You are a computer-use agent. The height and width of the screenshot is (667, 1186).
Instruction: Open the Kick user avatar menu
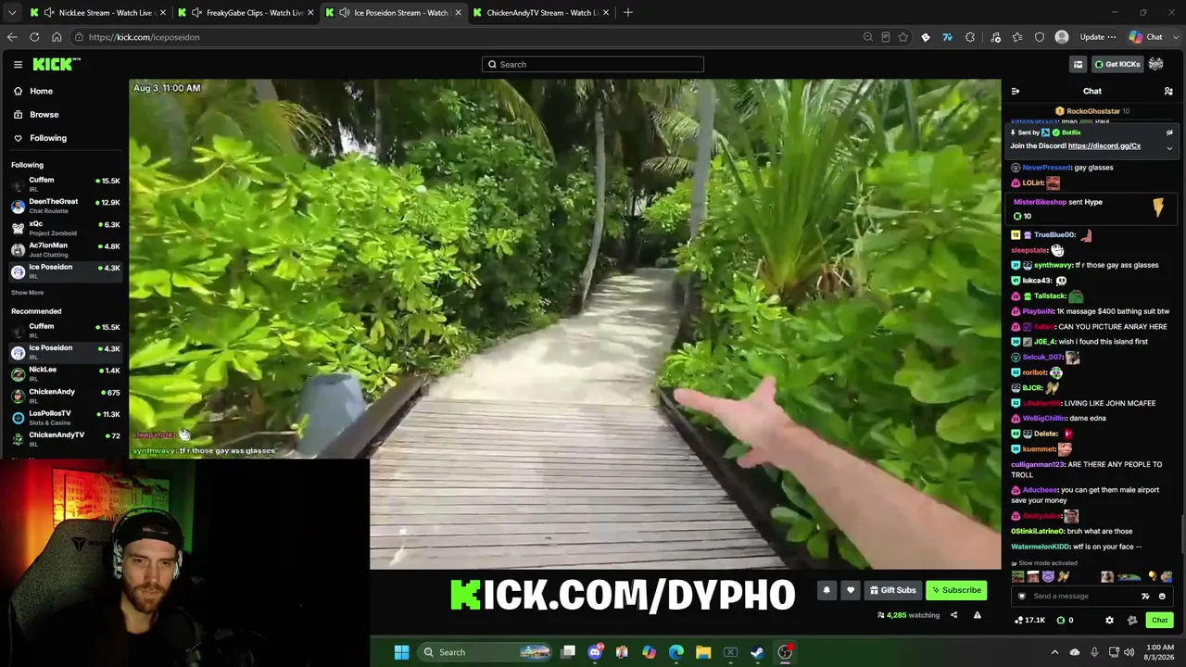[1156, 64]
